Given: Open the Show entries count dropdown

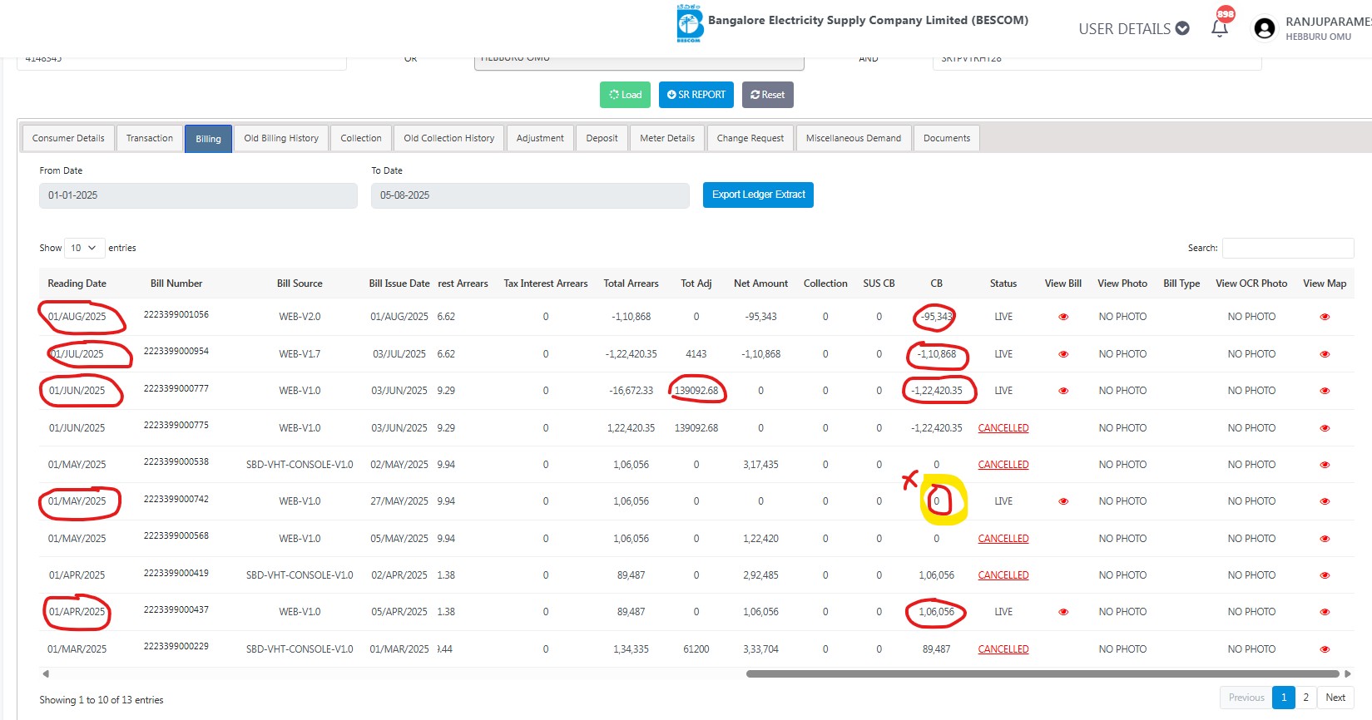Looking at the screenshot, I should point(84,248).
